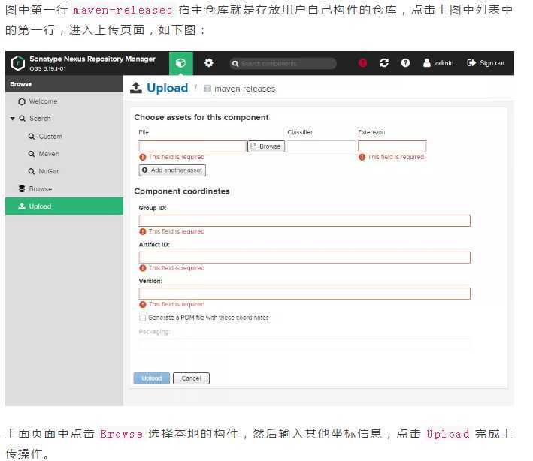Viewport: 533px width, 461px height.
Task: Click the Group ID input field
Action: coord(304,221)
